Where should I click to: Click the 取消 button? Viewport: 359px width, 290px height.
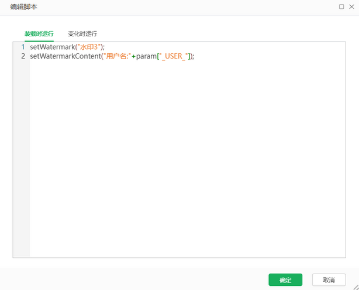click(329, 279)
